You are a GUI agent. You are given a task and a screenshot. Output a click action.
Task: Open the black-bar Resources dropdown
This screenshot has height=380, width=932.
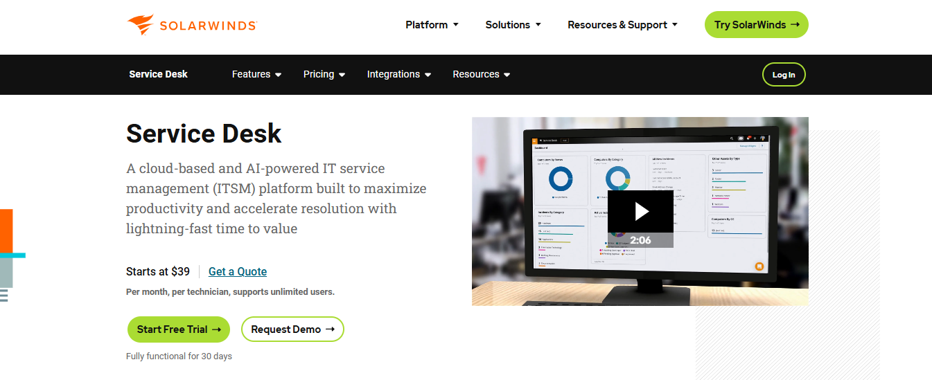pyautogui.click(x=482, y=74)
